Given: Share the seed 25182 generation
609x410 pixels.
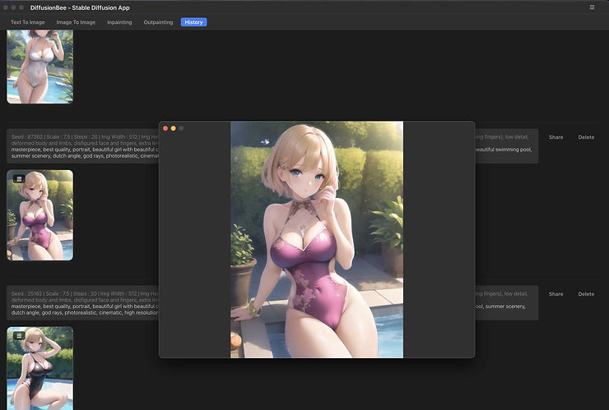Looking at the screenshot, I should tap(556, 293).
